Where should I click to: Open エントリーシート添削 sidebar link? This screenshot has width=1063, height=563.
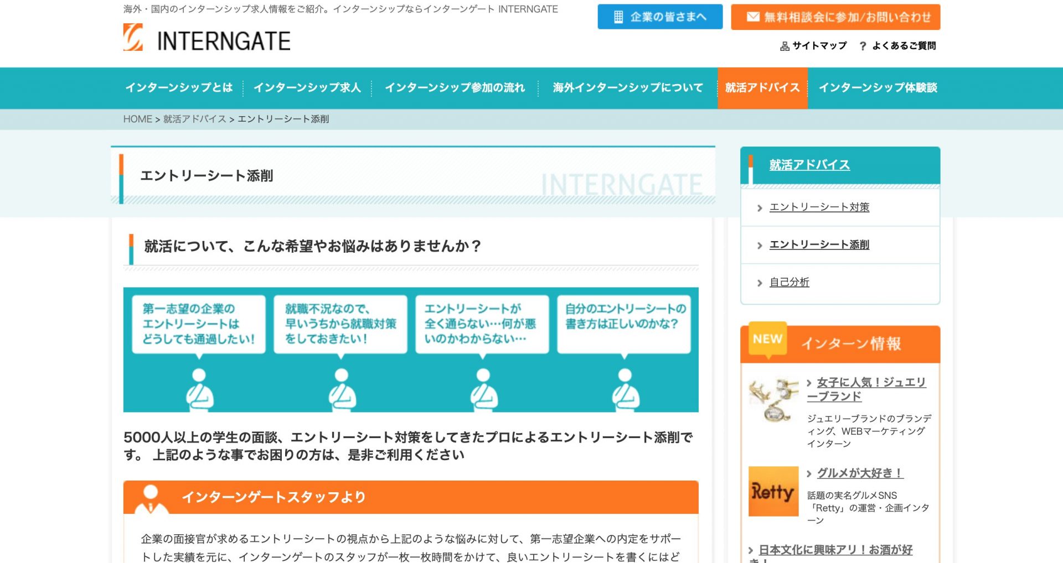click(819, 244)
